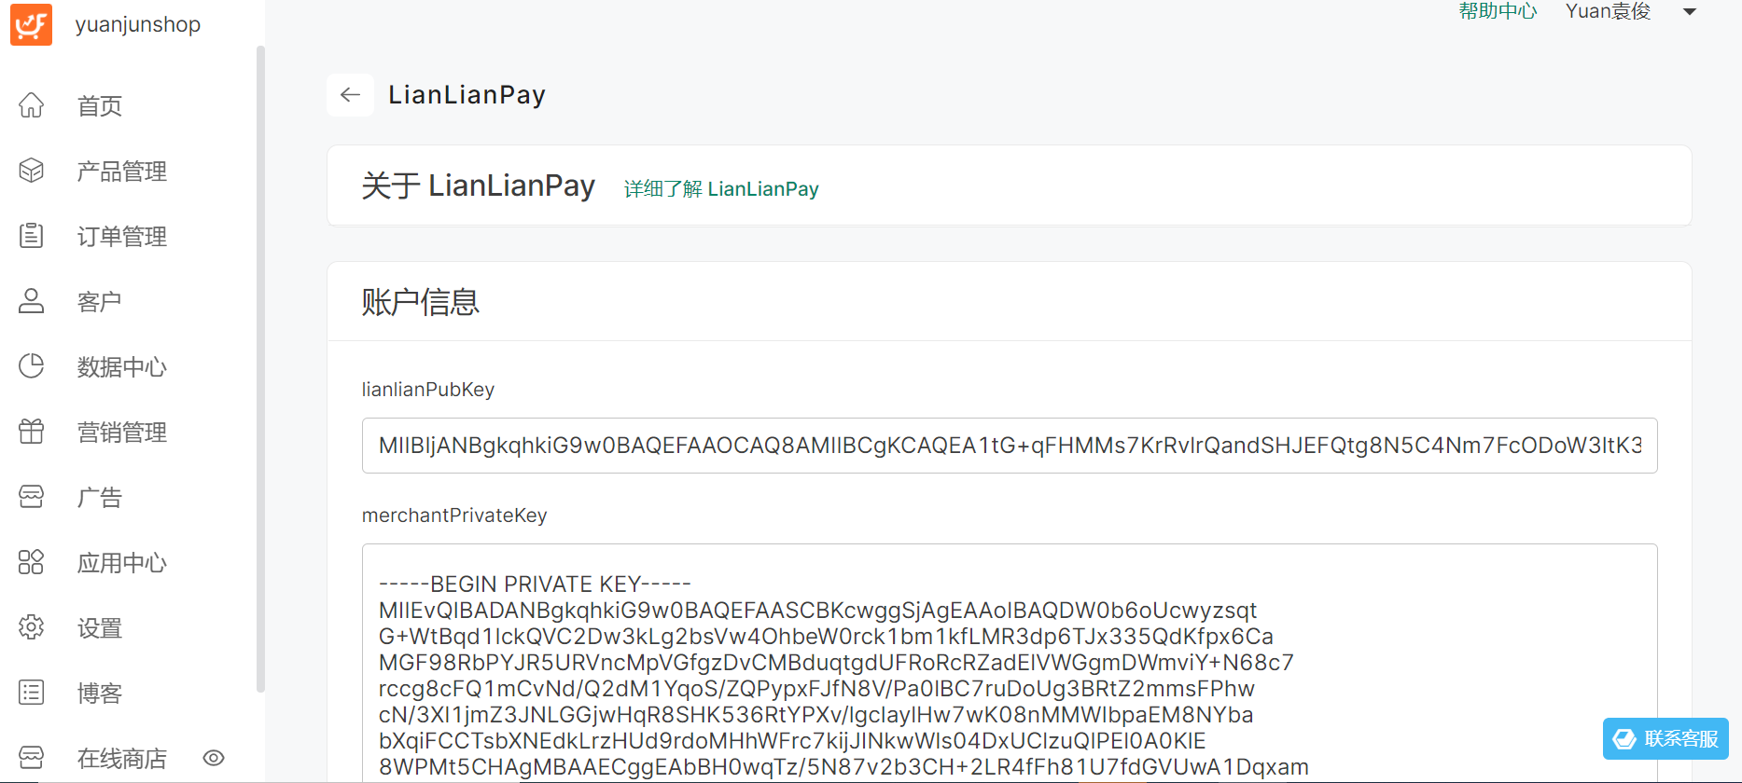Open the 设置 menu item
This screenshot has height=783, width=1742.
(100, 627)
